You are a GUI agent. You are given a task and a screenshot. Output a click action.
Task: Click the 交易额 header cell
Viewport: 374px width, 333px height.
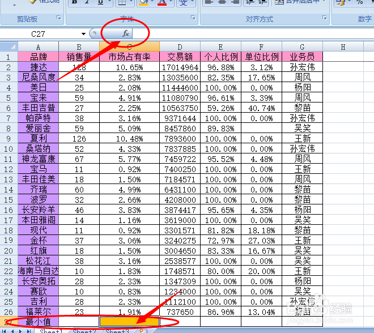(180, 57)
